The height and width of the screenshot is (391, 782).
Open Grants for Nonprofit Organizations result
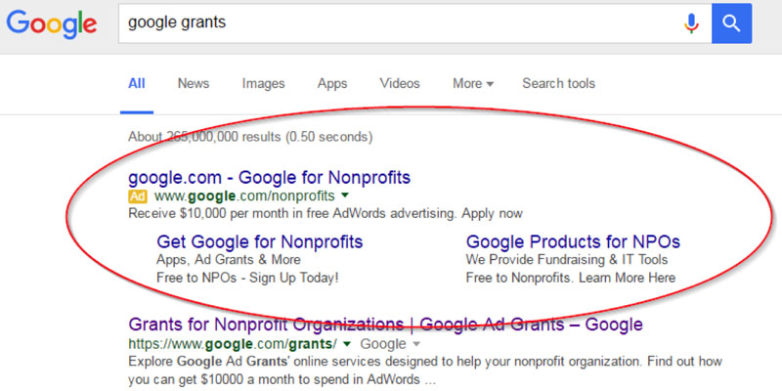click(x=385, y=325)
